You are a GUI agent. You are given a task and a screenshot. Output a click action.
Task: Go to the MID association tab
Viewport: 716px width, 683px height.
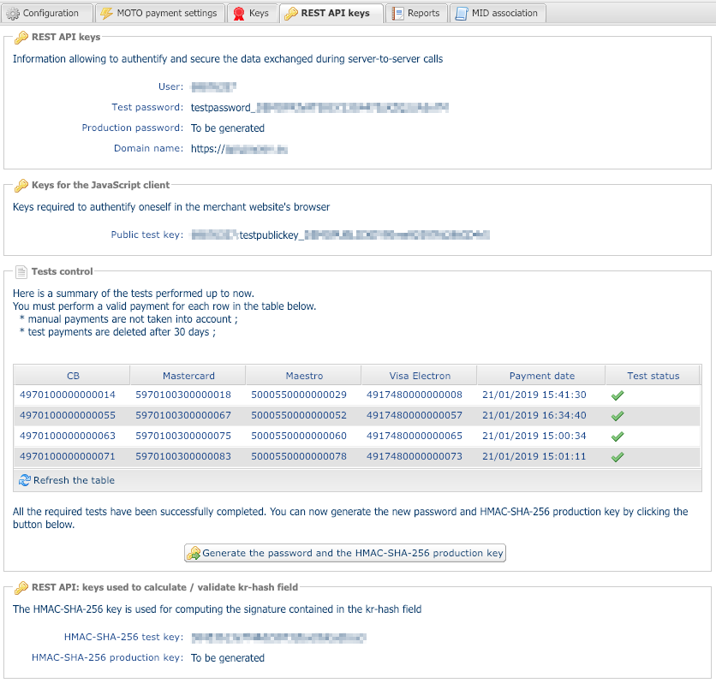(x=498, y=14)
